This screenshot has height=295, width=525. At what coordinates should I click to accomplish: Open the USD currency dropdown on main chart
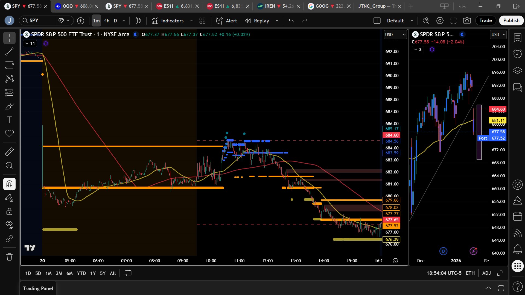point(395,35)
